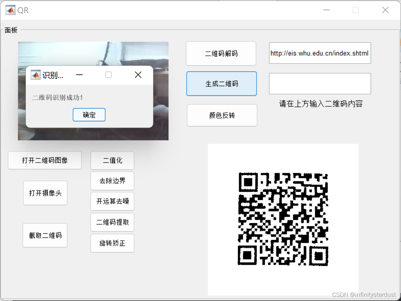401x301 pixels.
Task: Remove borders using 去除边界 button
Action: 112,181
